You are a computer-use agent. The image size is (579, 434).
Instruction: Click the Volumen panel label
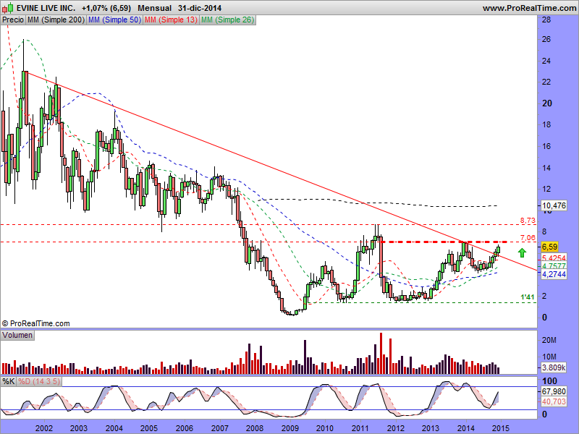pyautogui.click(x=17, y=335)
